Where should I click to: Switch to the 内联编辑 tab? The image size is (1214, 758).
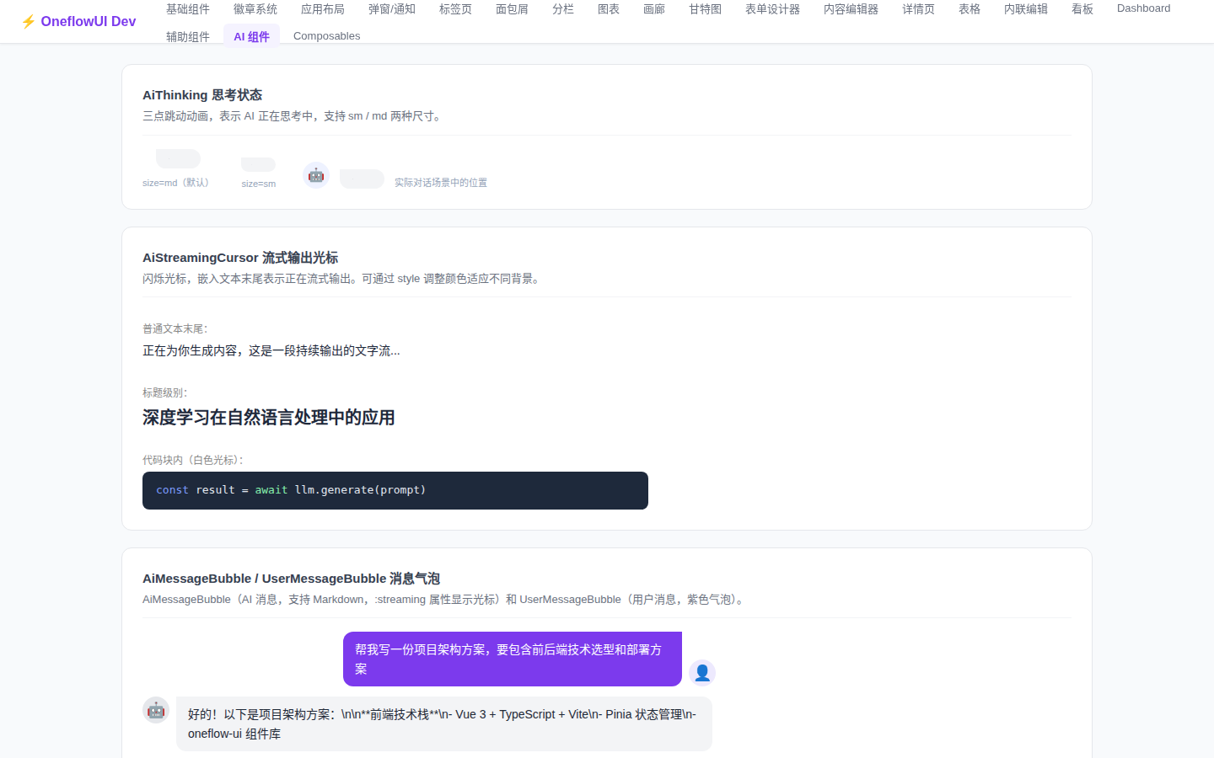click(1026, 9)
